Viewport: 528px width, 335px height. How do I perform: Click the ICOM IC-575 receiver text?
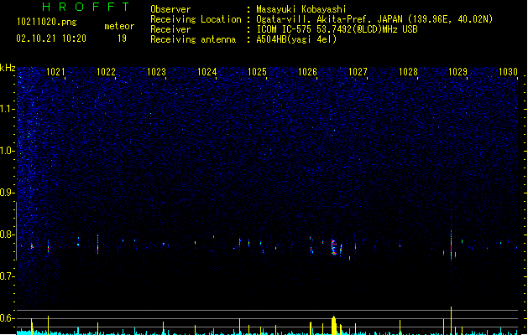tap(337, 29)
